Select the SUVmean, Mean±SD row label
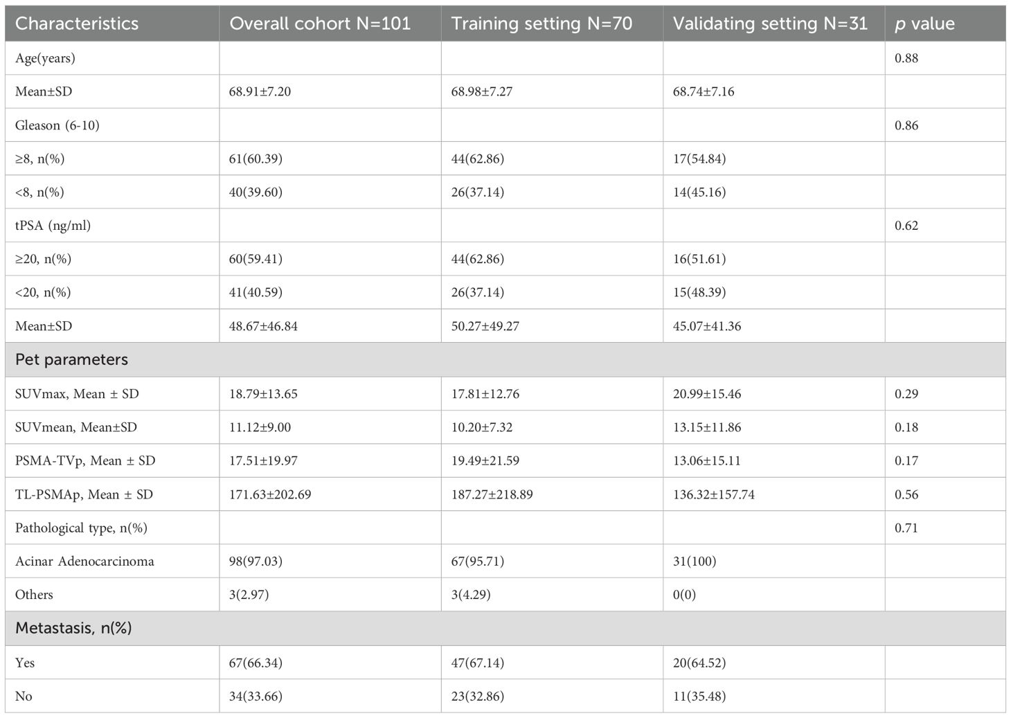This screenshot has width=1011, height=718. pos(76,427)
